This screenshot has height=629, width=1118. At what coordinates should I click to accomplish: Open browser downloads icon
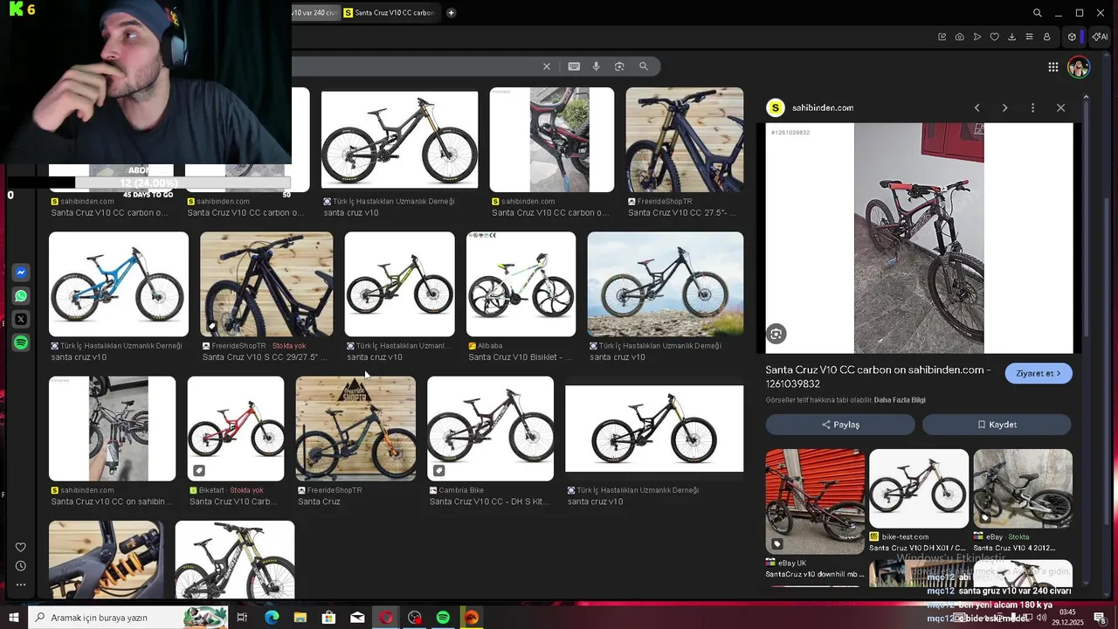(1011, 37)
